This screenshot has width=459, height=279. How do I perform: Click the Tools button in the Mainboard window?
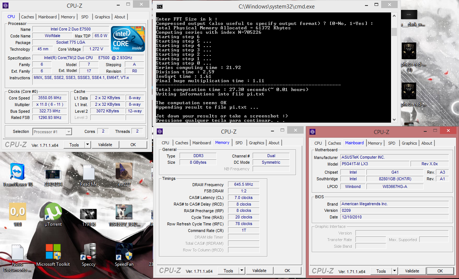[x=381, y=271]
